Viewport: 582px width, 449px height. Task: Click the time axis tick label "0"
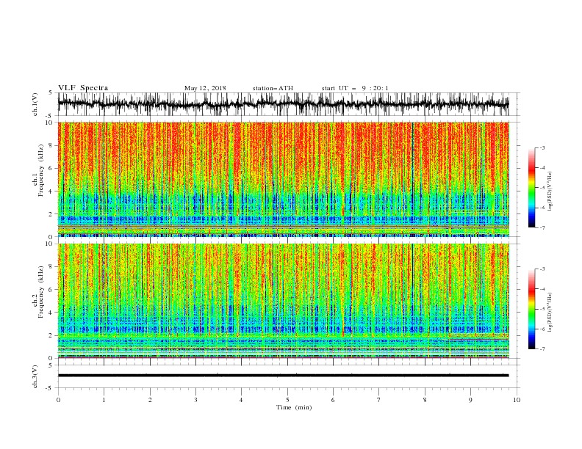[x=58, y=400]
